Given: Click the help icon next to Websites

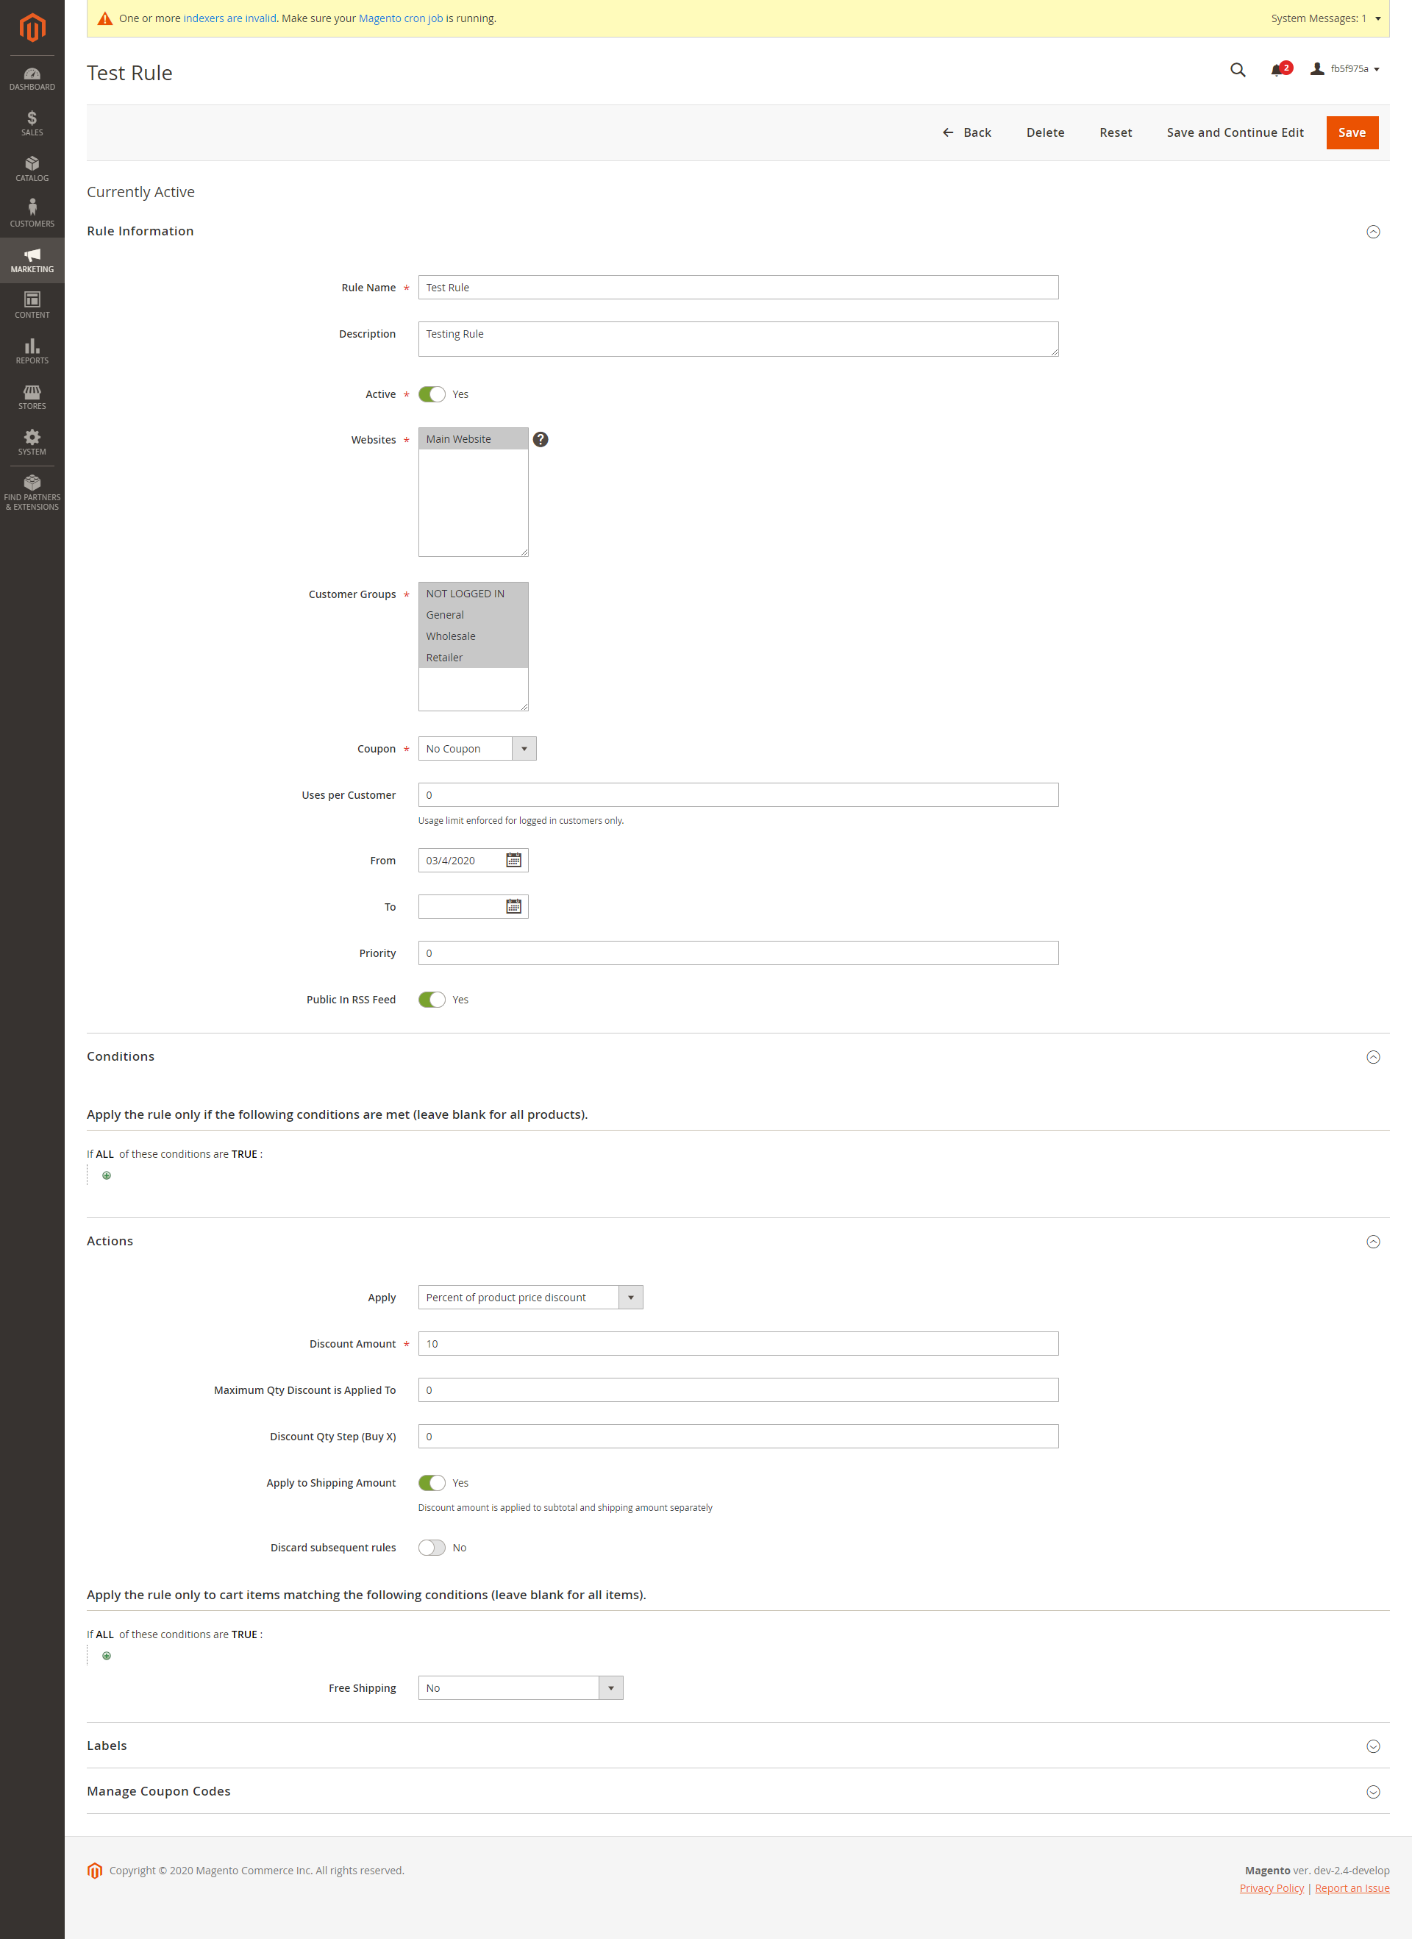Looking at the screenshot, I should 541,438.
